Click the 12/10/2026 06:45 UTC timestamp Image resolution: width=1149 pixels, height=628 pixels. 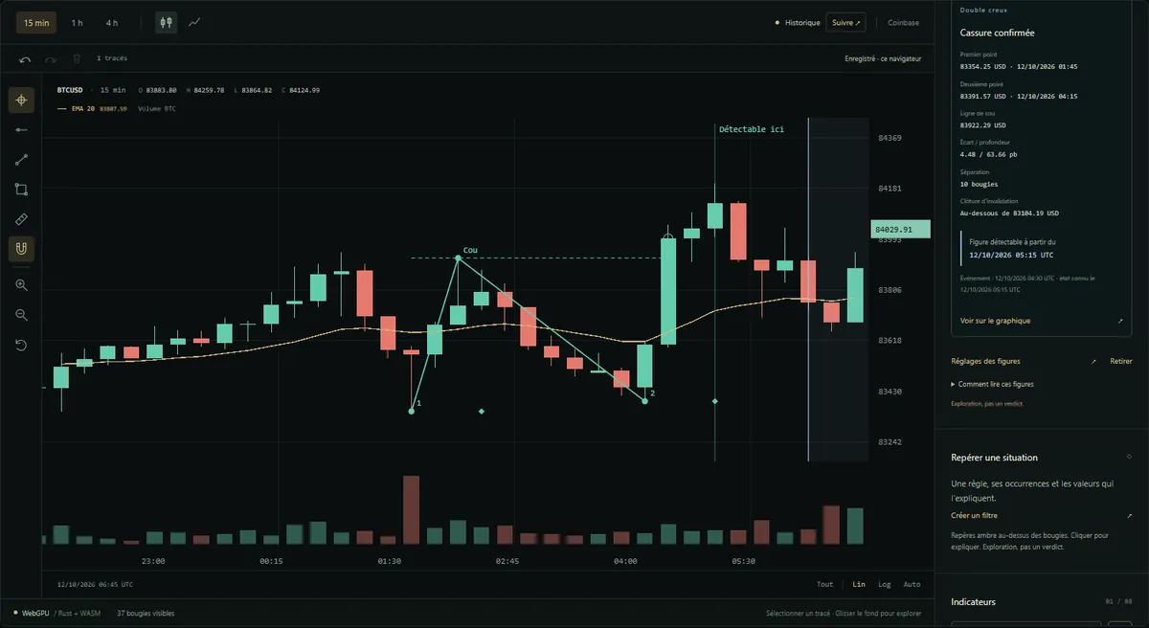coord(95,584)
